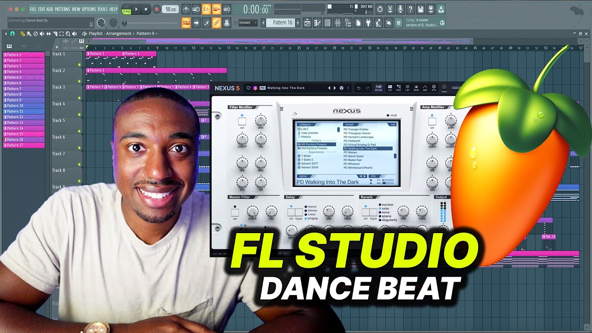Viewport: 592px width, 333px height.
Task: Click the 98 tempo field
Action: [170, 9]
